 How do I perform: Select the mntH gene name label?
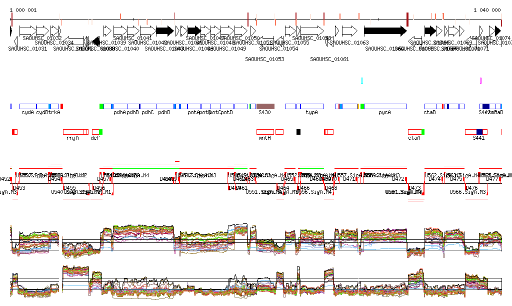[x=265, y=138]
